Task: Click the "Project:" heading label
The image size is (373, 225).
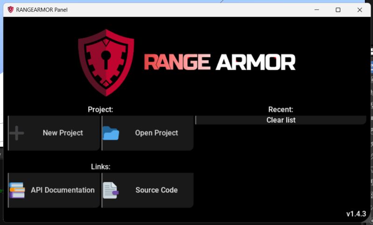Action: tap(100, 110)
